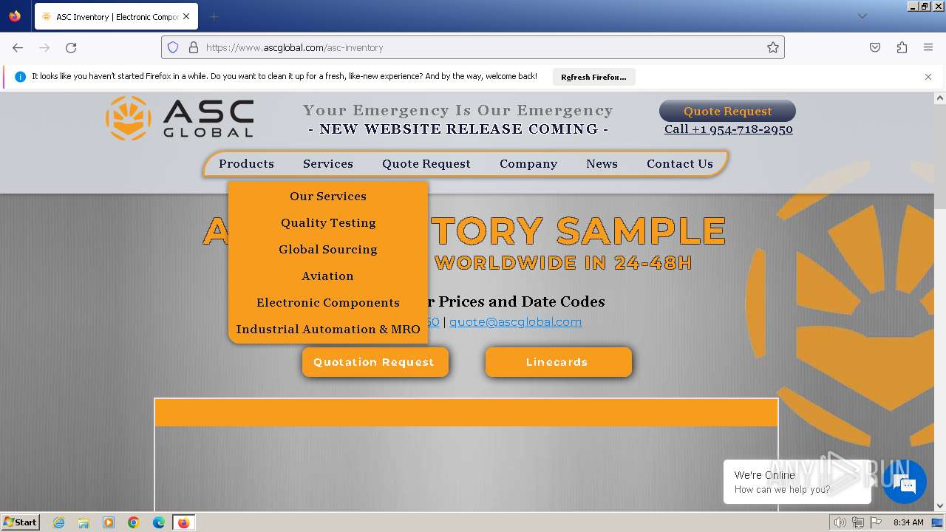Open the Contact Us nav item
Viewport: 946px width, 532px height.
[680, 164]
